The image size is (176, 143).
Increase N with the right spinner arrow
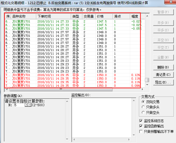point(30,105)
